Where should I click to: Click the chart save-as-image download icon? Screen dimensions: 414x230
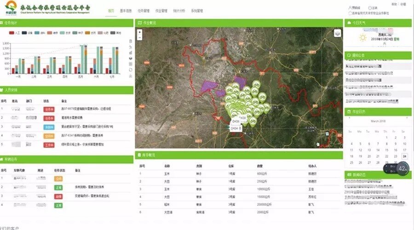[131, 76]
